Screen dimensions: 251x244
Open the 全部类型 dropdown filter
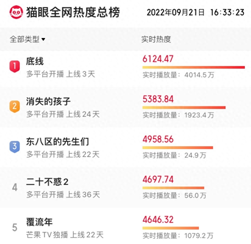pyautogui.click(x=25, y=39)
